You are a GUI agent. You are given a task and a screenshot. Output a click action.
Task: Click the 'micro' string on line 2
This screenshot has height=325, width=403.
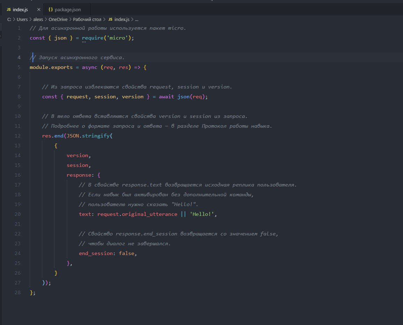(117, 38)
